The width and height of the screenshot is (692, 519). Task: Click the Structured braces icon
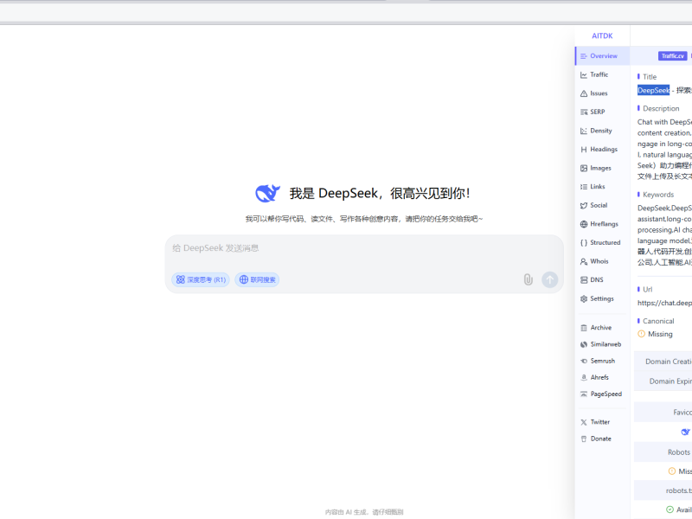(584, 243)
